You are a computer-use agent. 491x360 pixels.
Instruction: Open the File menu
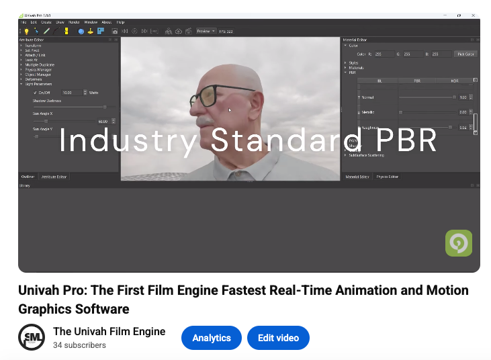(x=24, y=22)
